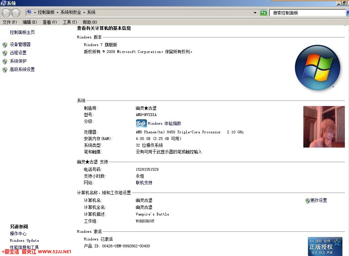Click the workgroup value WORKGROUP

tap(145, 221)
